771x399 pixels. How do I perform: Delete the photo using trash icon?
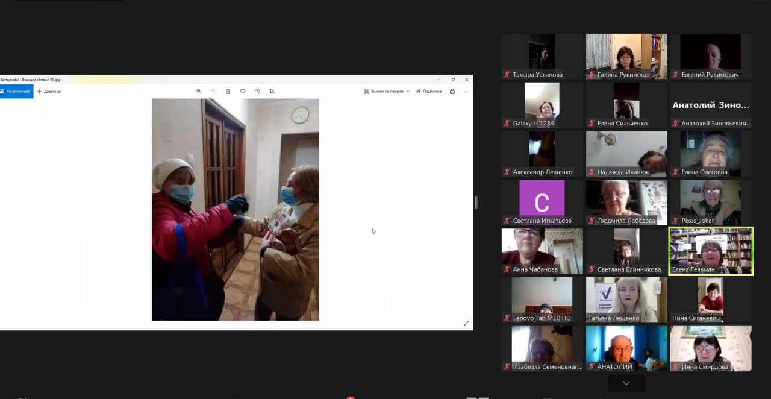pyautogui.click(x=228, y=92)
